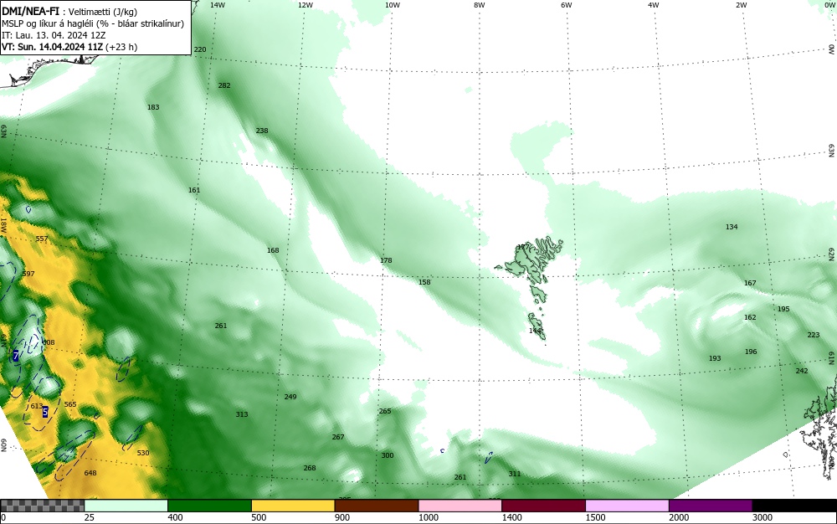Viewport: 837px width, 524px height.
Task: Click the map value 249
Action: (x=290, y=397)
